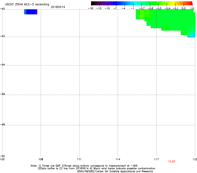The width and height of the screenshot is (197, 173).
Task: Click the purple section of the color bar
Action: 105,3
